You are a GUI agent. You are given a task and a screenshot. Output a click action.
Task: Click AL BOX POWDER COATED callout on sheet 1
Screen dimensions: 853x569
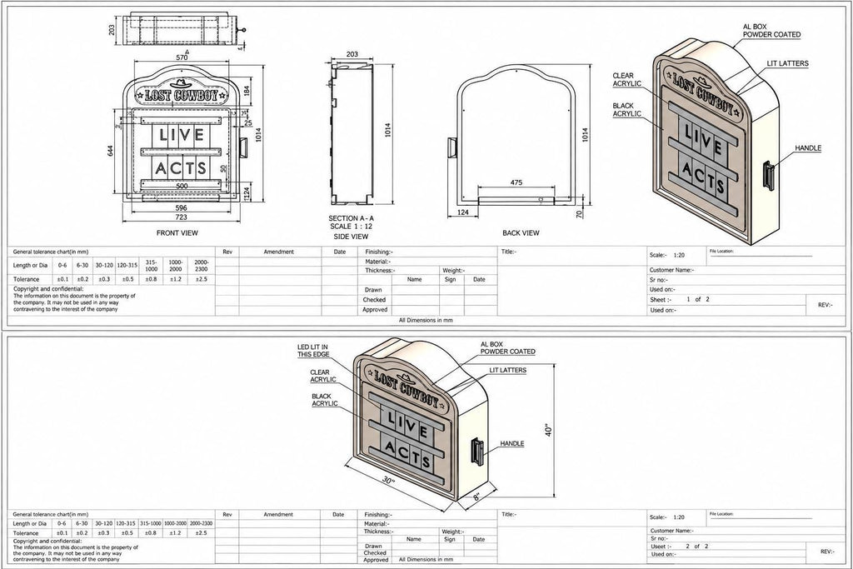click(x=771, y=31)
